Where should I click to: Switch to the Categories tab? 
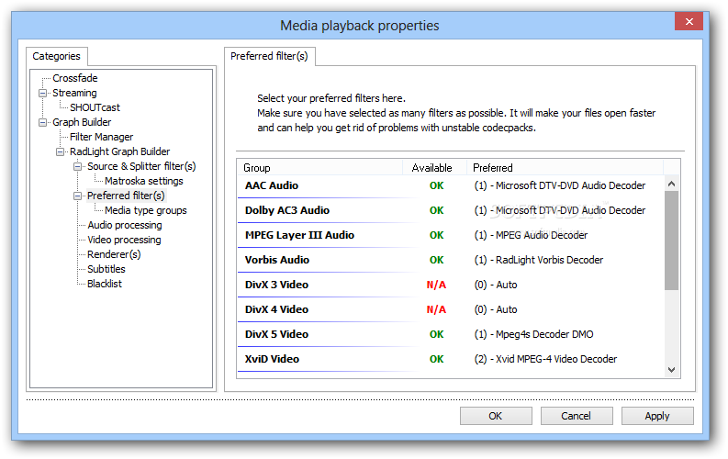pos(56,56)
